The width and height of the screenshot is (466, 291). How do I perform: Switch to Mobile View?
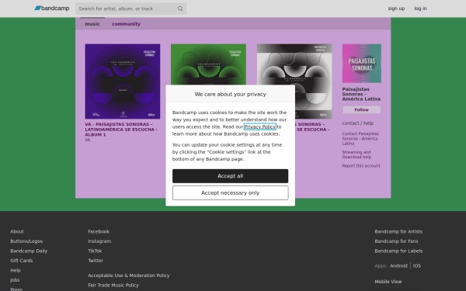388,282
